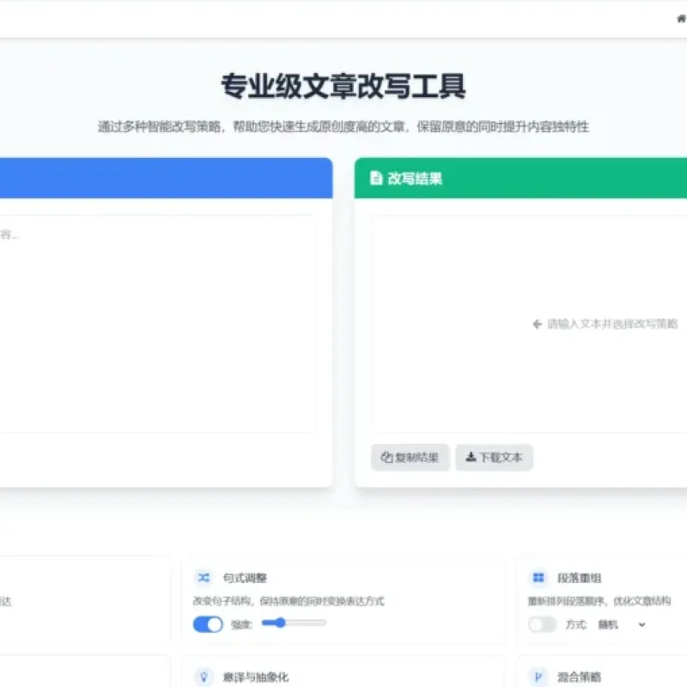Click the 改写结果 output text area
The width and height of the screenshot is (687, 687).
(x=530, y=324)
